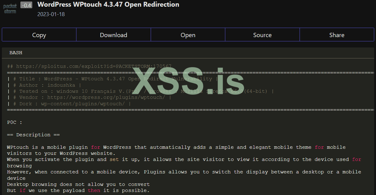Screen dimensions: 376x195
Task: Click line starting 'WPtouch is a mobile plugin'
Action: coord(176,147)
